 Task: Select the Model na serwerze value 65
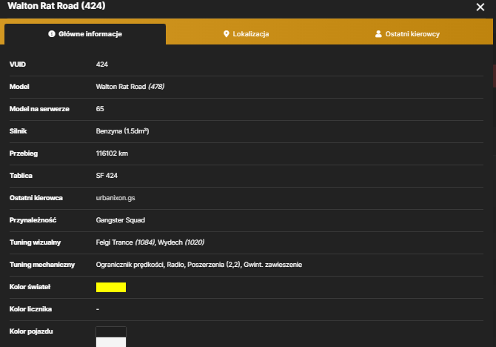point(100,109)
